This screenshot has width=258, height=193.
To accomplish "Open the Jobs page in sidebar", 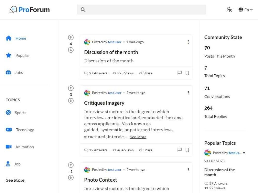I will click(x=19, y=73).
